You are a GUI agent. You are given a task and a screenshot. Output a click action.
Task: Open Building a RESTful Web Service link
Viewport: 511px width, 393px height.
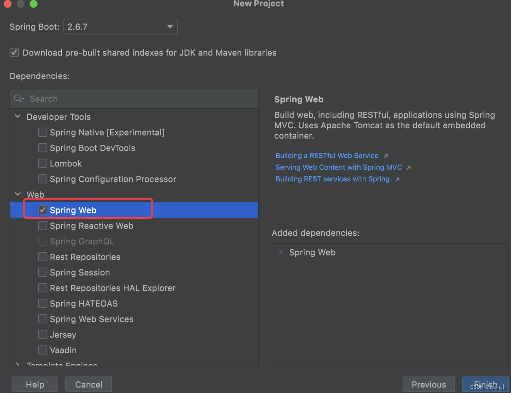[x=327, y=156]
